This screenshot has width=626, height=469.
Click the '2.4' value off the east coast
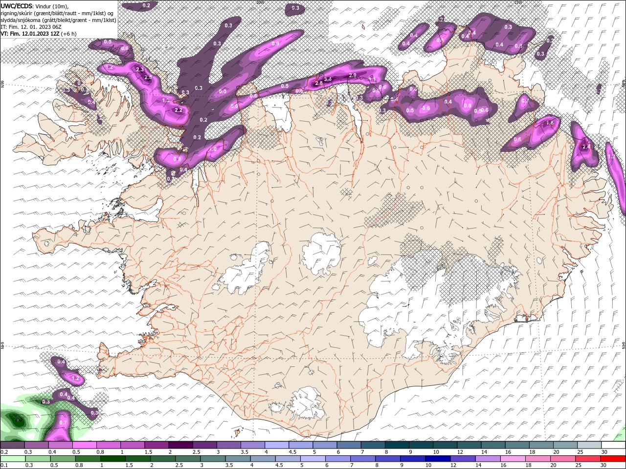tap(587, 146)
